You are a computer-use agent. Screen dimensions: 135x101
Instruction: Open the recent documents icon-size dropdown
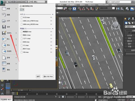tap(22, 10)
